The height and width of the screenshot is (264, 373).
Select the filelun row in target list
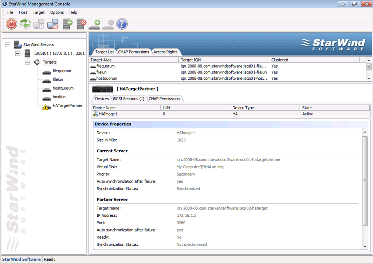[227, 72]
